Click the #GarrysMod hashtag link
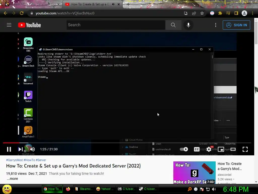 pos(14,160)
